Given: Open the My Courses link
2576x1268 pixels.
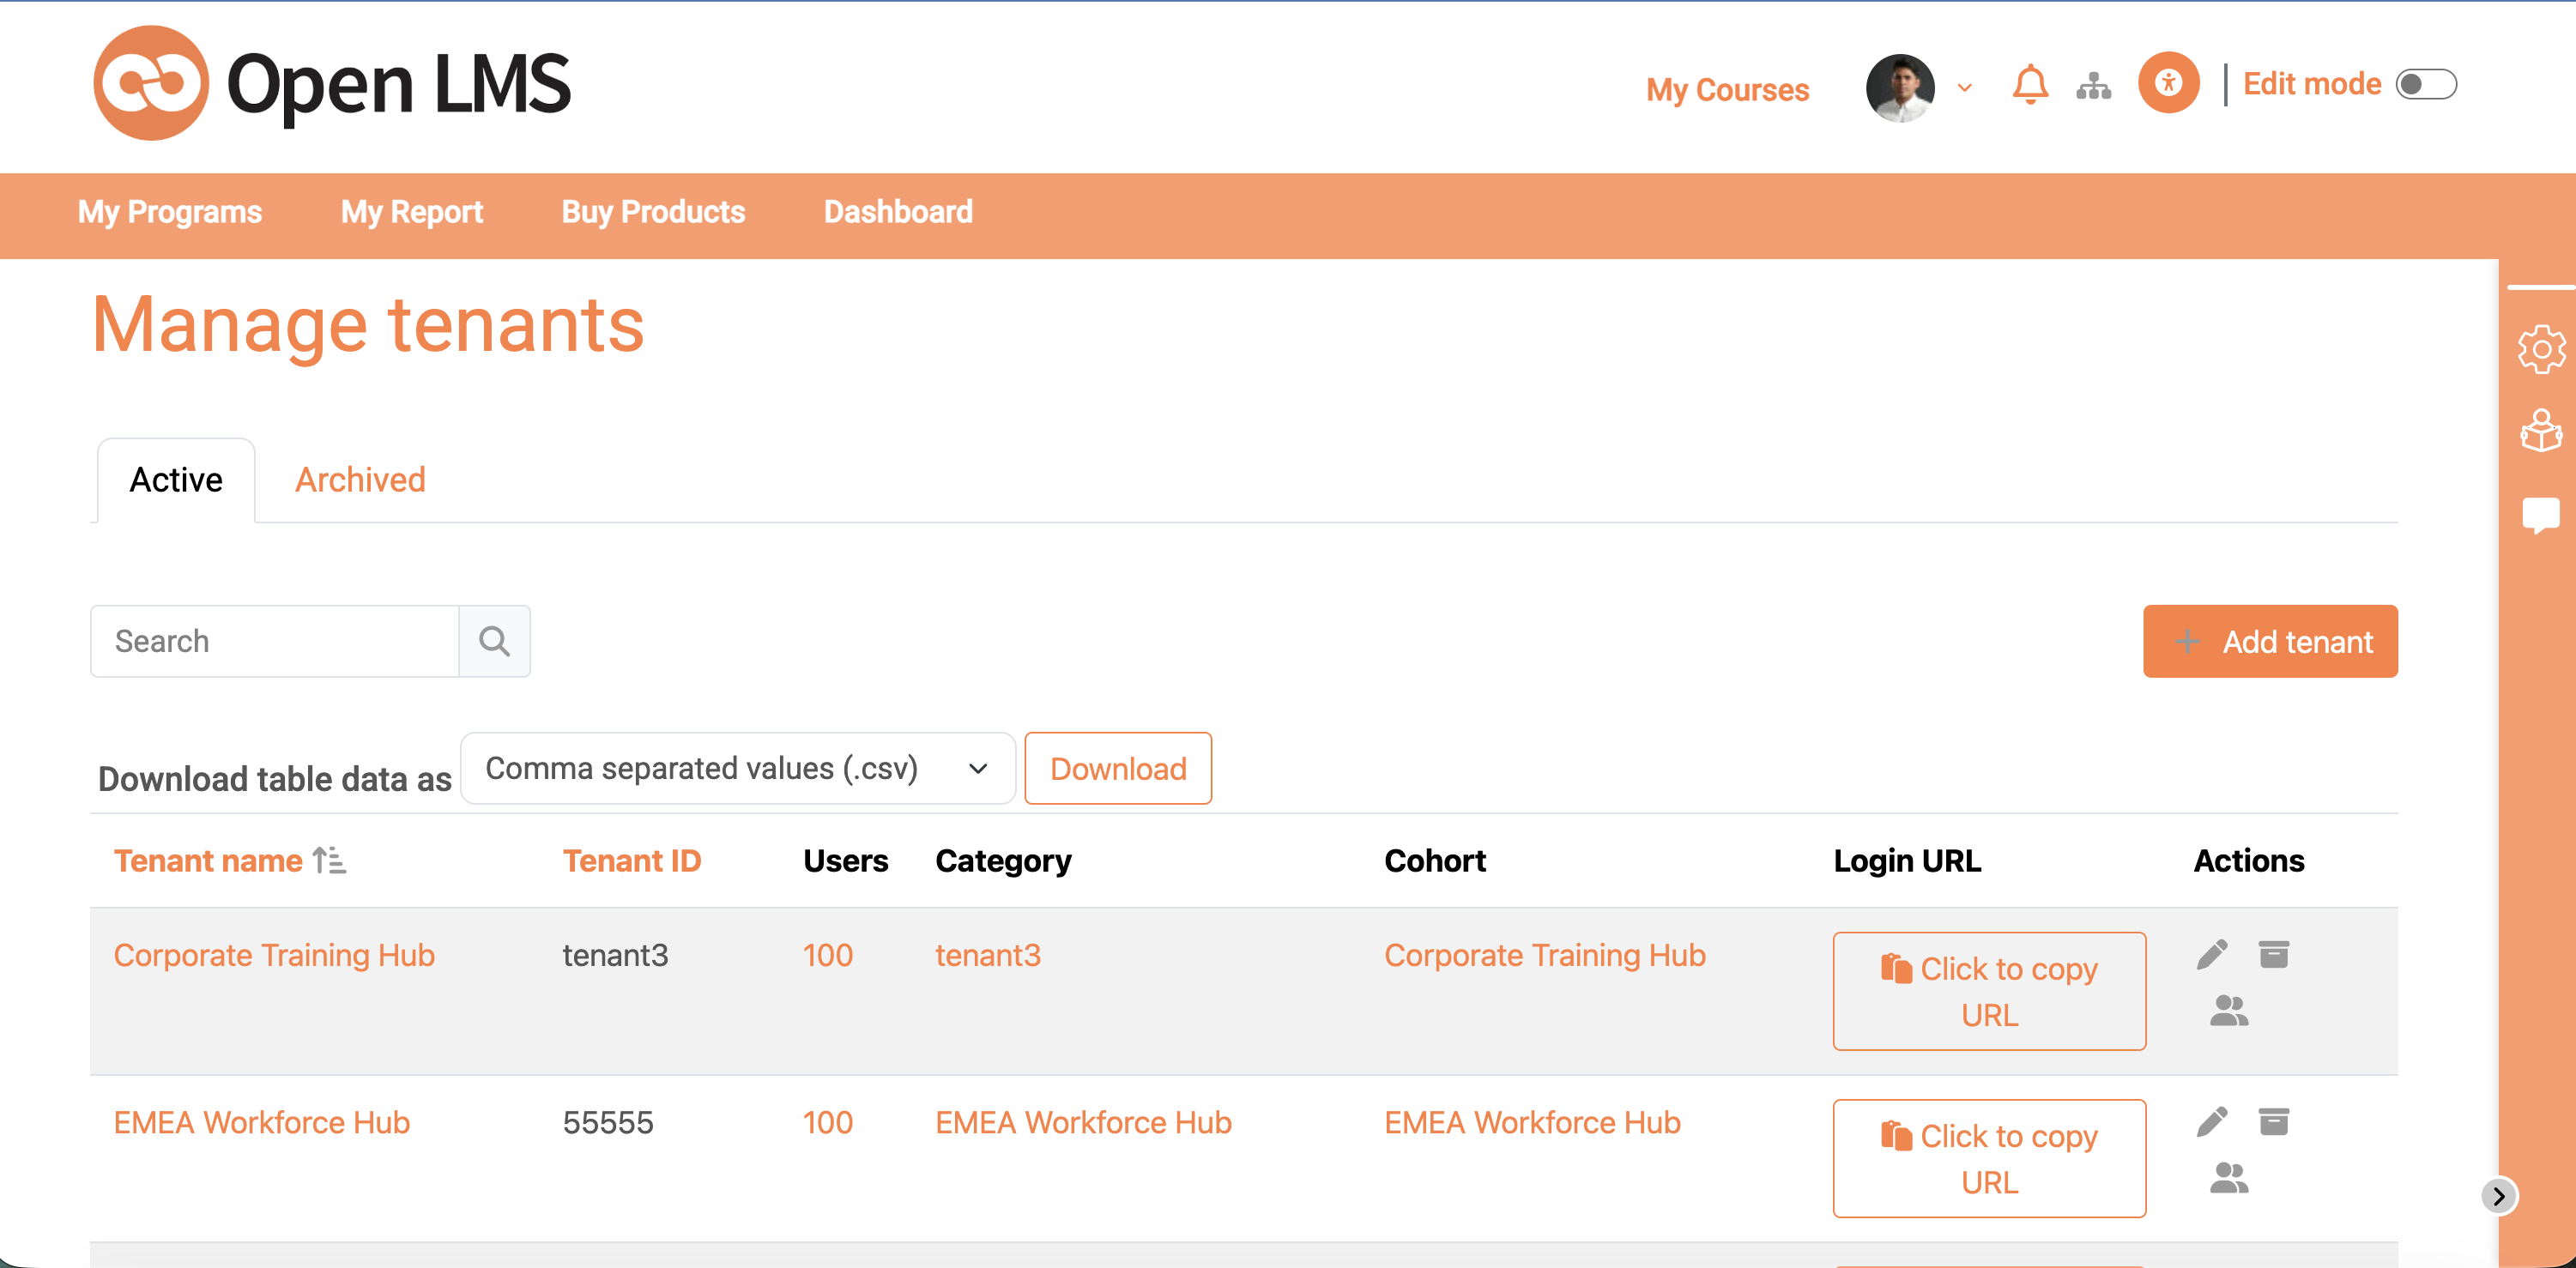Looking at the screenshot, I should pyautogui.click(x=1727, y=90).
